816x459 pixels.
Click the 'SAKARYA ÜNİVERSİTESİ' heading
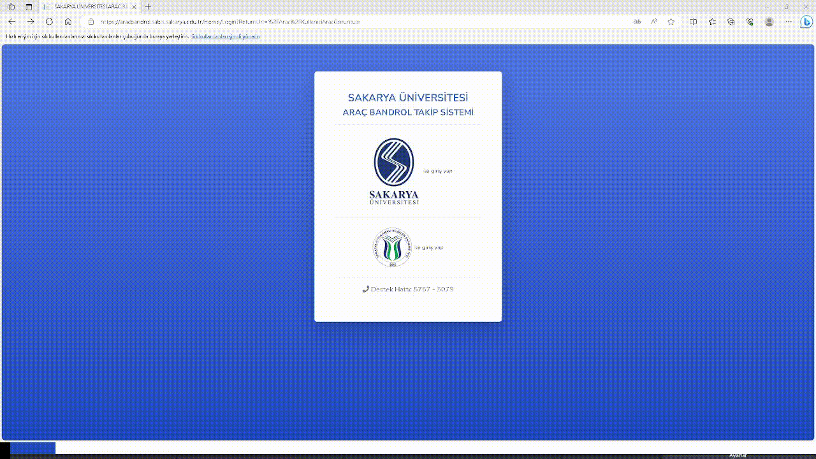(x=408, y=98)
